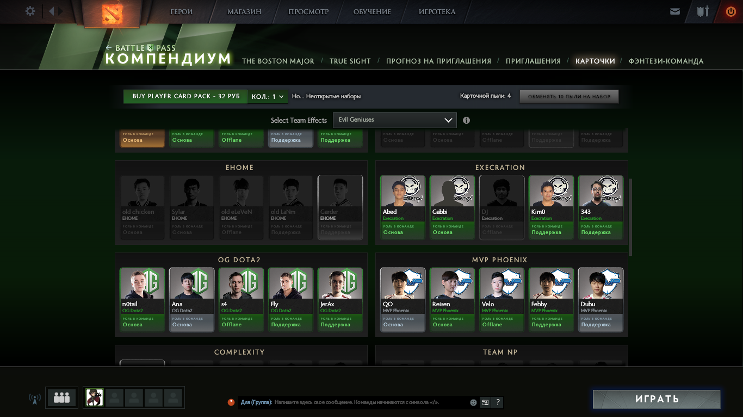
Task: Open the КОЛ. quantity dropdown
Action: (268, 97)
